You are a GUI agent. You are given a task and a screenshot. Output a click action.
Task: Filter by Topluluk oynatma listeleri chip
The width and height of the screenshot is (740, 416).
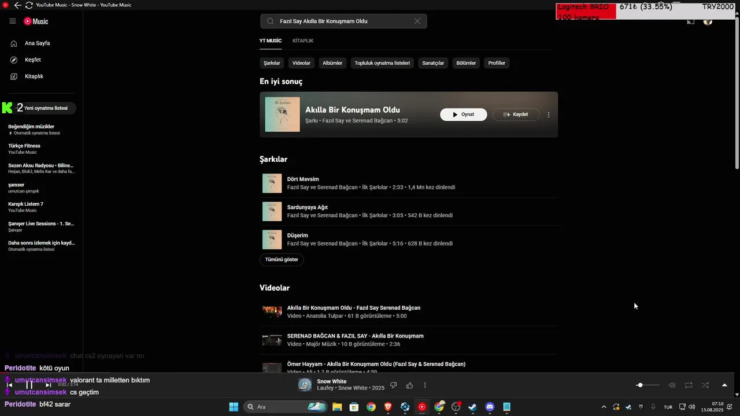382,63
